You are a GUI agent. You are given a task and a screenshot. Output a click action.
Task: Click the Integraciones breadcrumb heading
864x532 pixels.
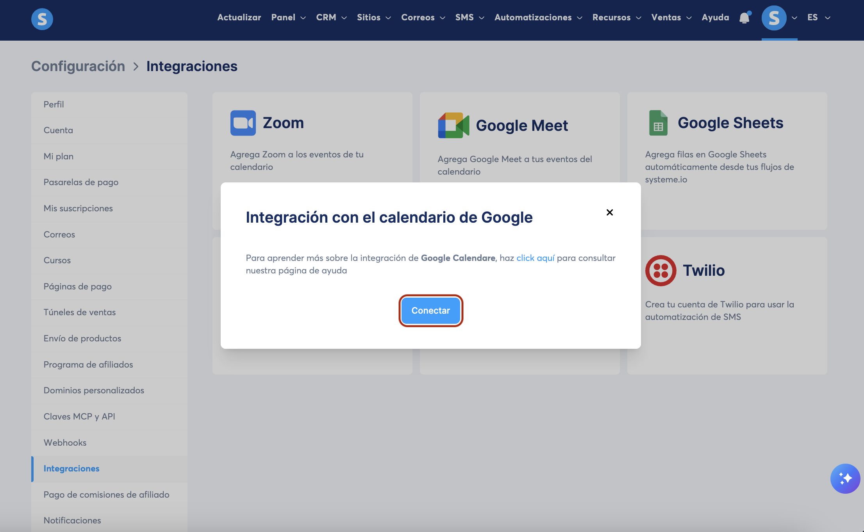pos(192,66)
